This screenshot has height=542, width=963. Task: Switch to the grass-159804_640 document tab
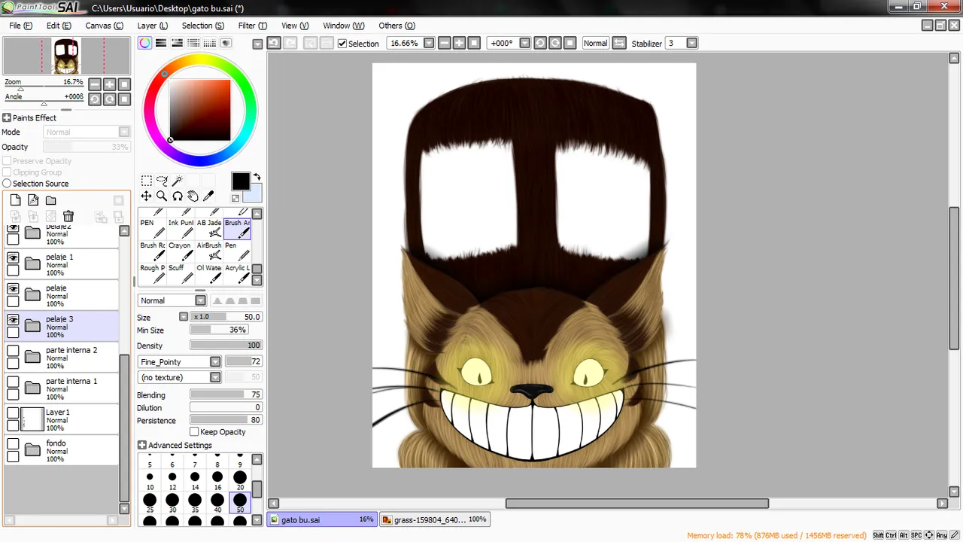point(435,519)
